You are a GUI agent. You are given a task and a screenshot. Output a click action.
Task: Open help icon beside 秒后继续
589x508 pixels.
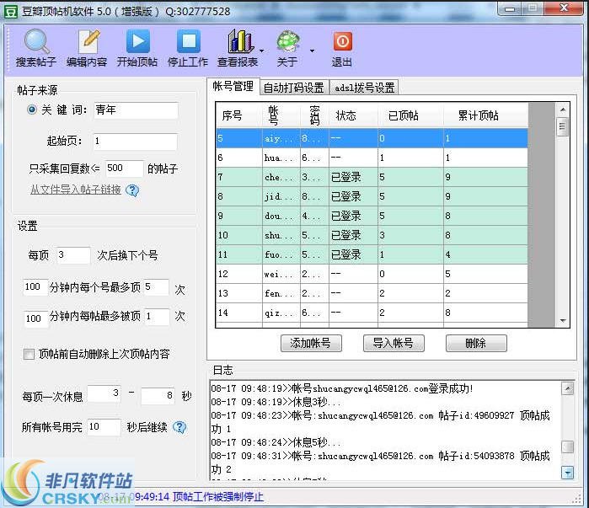click(x=179, y=427)
